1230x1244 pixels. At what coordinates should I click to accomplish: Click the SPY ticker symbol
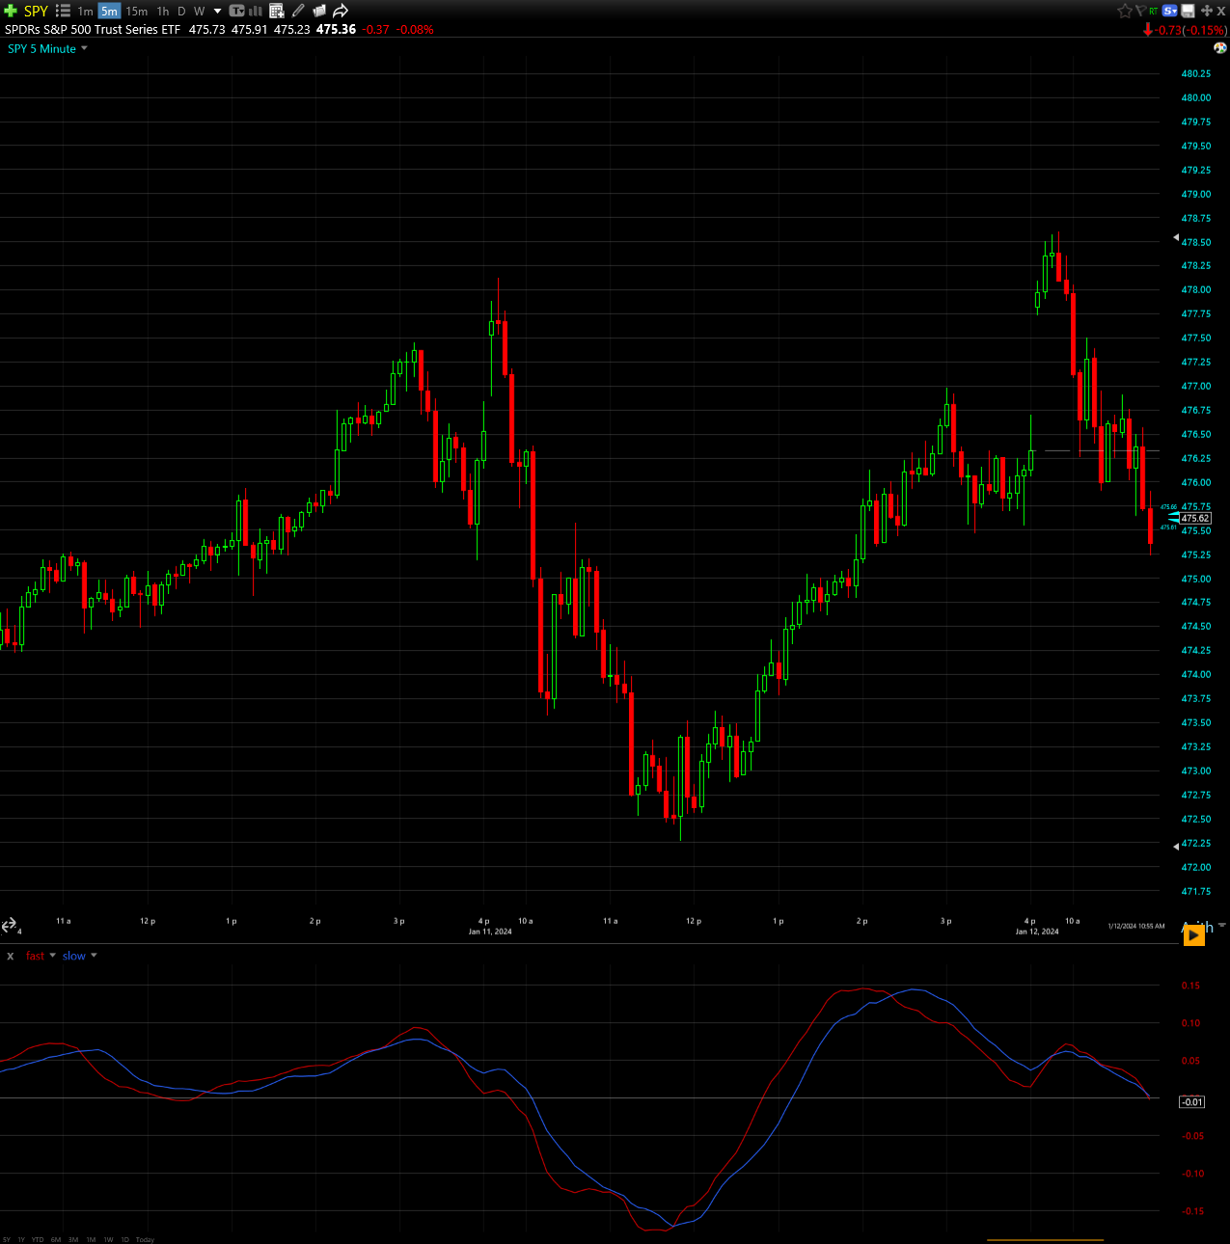(36, 11)
